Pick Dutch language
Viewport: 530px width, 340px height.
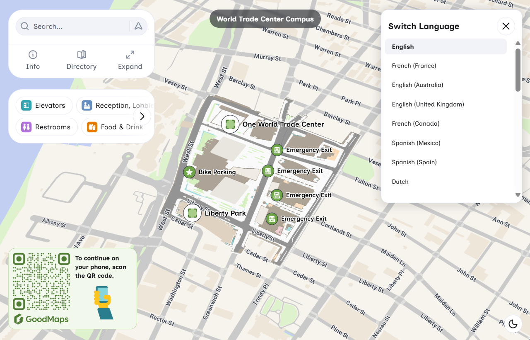pos(446,181)
